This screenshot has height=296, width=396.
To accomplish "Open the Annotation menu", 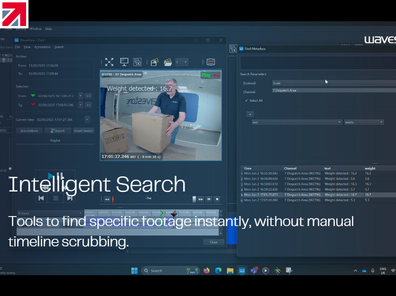I will [x=42, y=47].
